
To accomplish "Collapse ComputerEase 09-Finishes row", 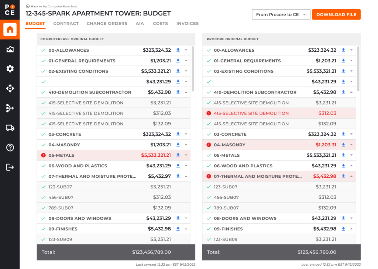I will (186, 229).
